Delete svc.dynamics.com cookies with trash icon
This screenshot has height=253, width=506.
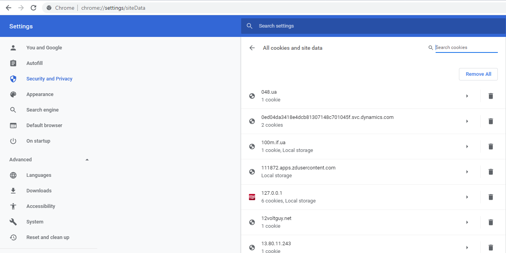click(491, 121)
